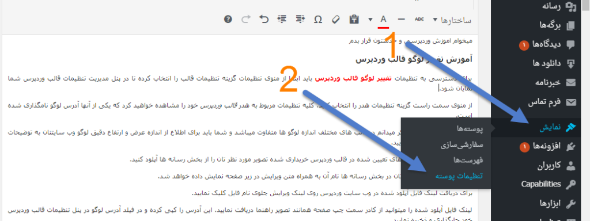Select سفارشی‌سازی from the submenu
Viewport: 590px width, 221px height.
coord(462,144)
